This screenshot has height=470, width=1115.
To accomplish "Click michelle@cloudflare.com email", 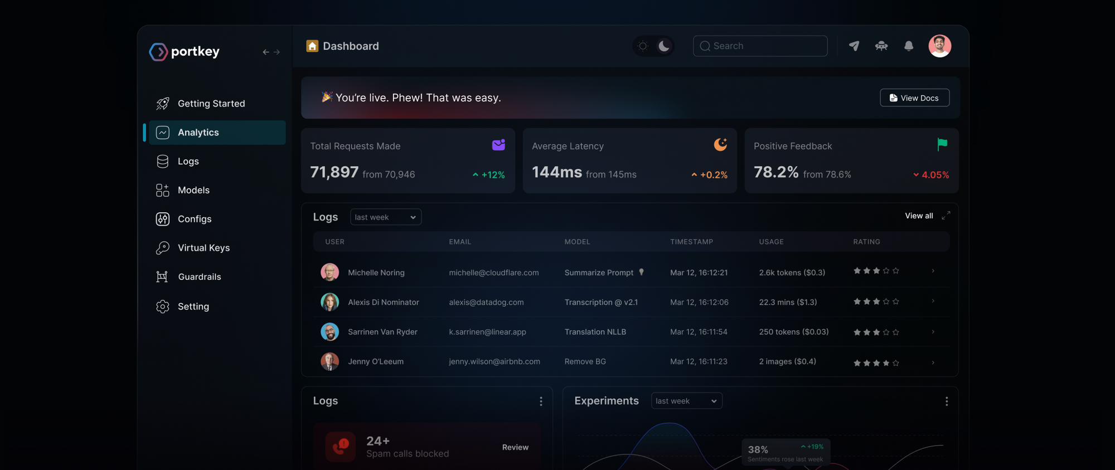I will [x=494, y=272].
